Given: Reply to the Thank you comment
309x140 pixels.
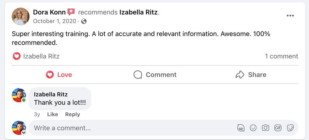Looking at the screenshot, I should point(73,115).
